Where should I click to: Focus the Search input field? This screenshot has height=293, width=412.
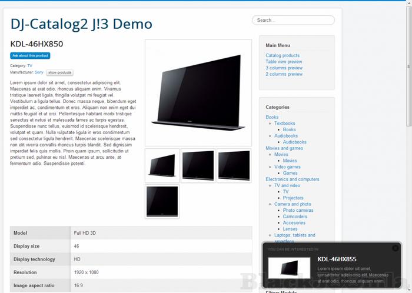[293, 20]
